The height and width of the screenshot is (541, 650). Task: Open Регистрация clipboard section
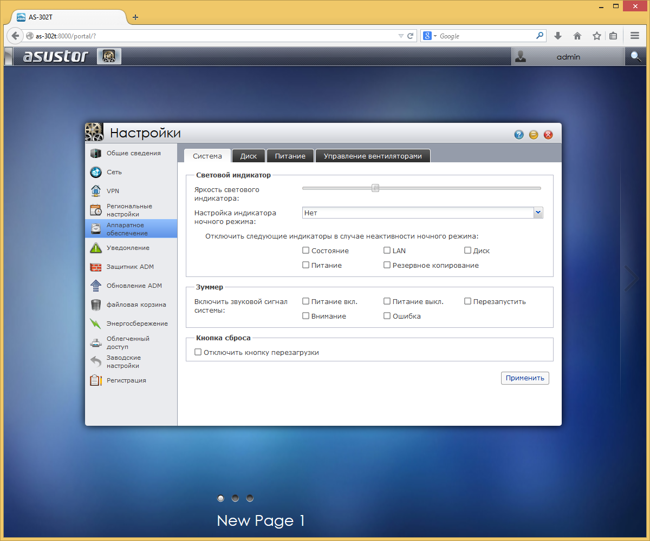click(131, 380)
